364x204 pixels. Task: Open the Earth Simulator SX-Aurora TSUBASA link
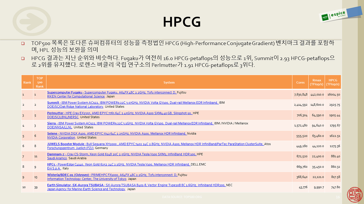(x=136, y=185)
